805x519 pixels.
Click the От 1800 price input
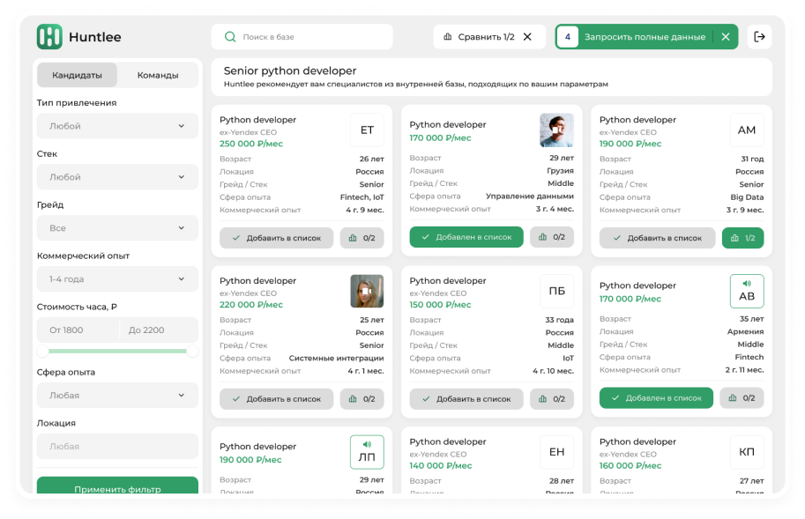click(x=78, y=330)
